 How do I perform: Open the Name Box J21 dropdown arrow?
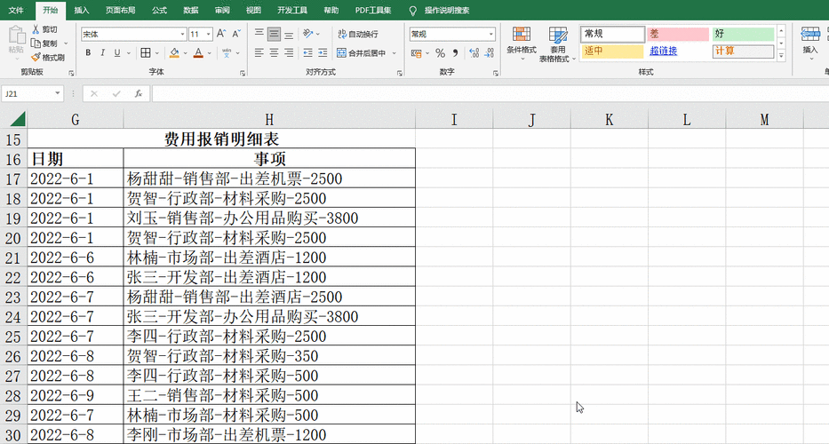coord(57,93)
